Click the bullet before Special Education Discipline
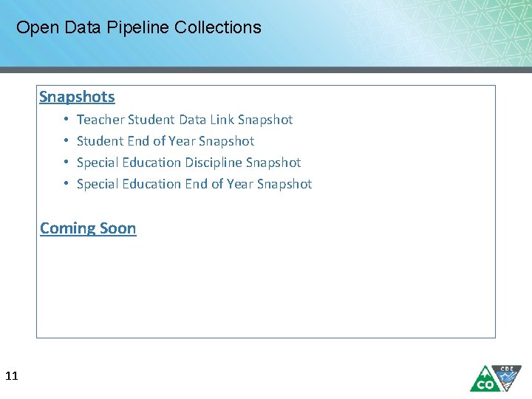Viewport: 532px width, 399px height. tap(66, 163)
